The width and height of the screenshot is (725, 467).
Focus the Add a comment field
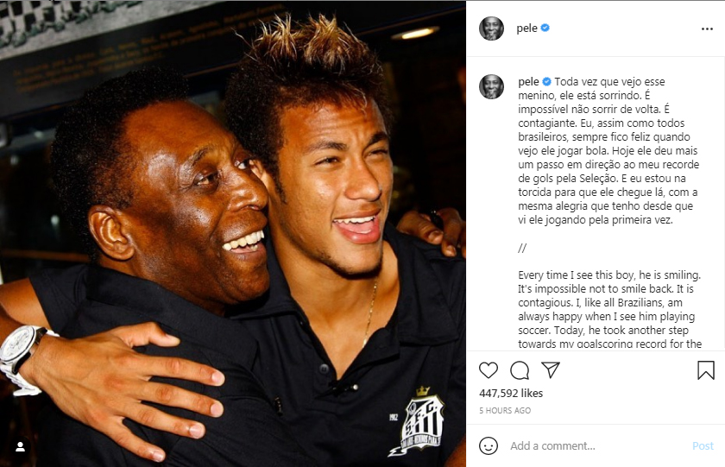pos(596,445)
